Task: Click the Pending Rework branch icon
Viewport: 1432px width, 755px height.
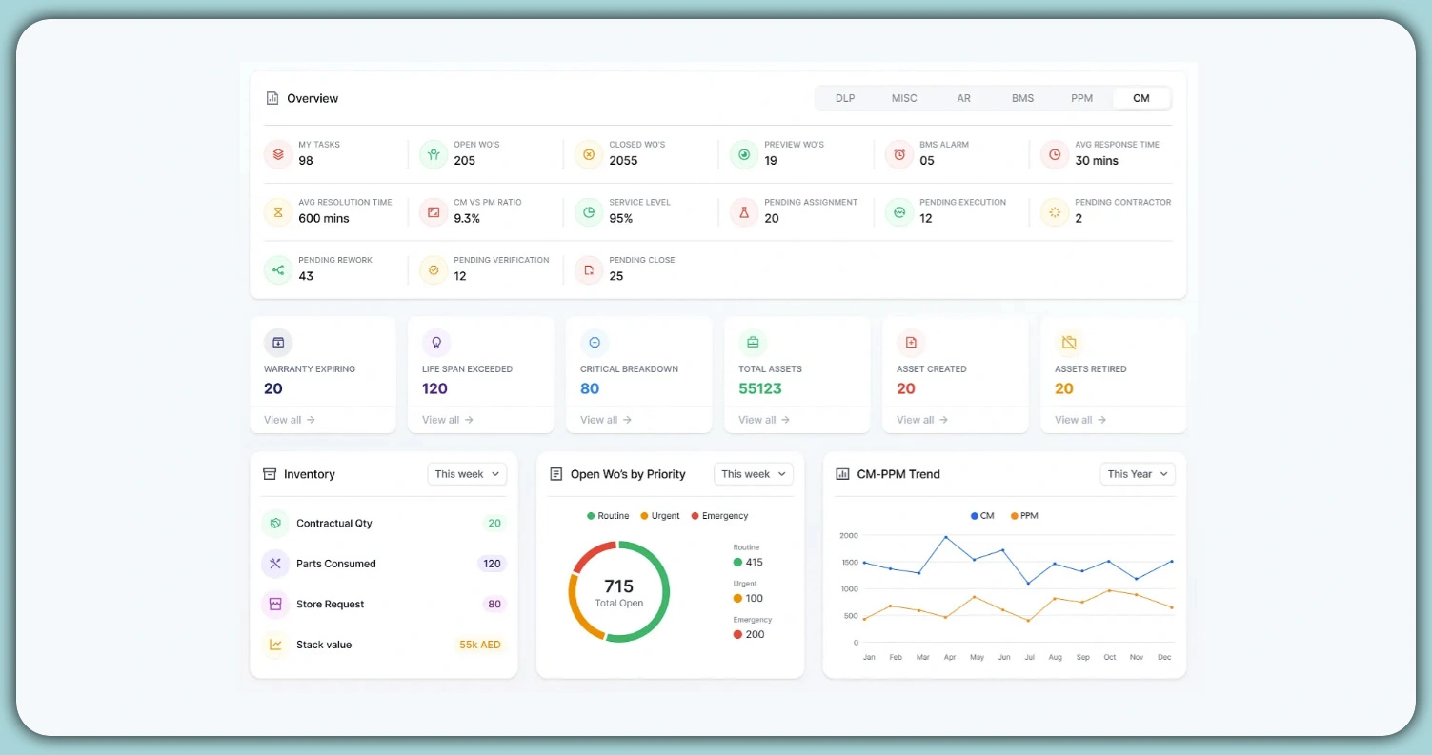Action: (x=277, y=269)
